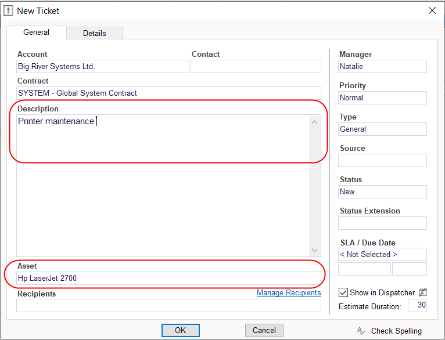Click the New Ticket title bar icon
The width and height of the screenshot is (445, 340).
(x=9, y=10)
